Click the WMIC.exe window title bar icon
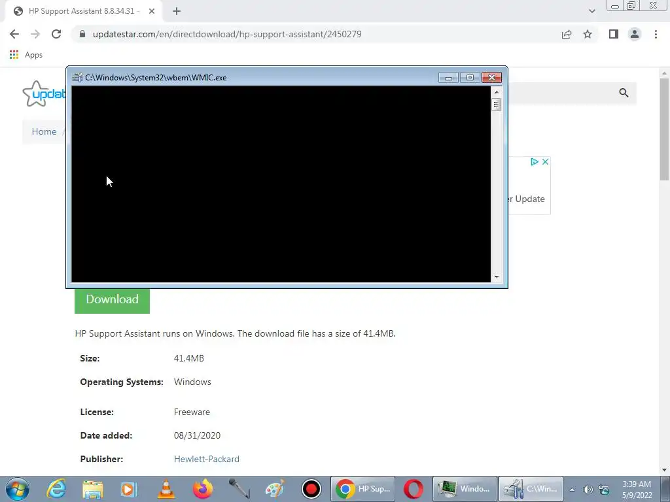The width and height of the screenshot is (670, 502). point(77,78)
